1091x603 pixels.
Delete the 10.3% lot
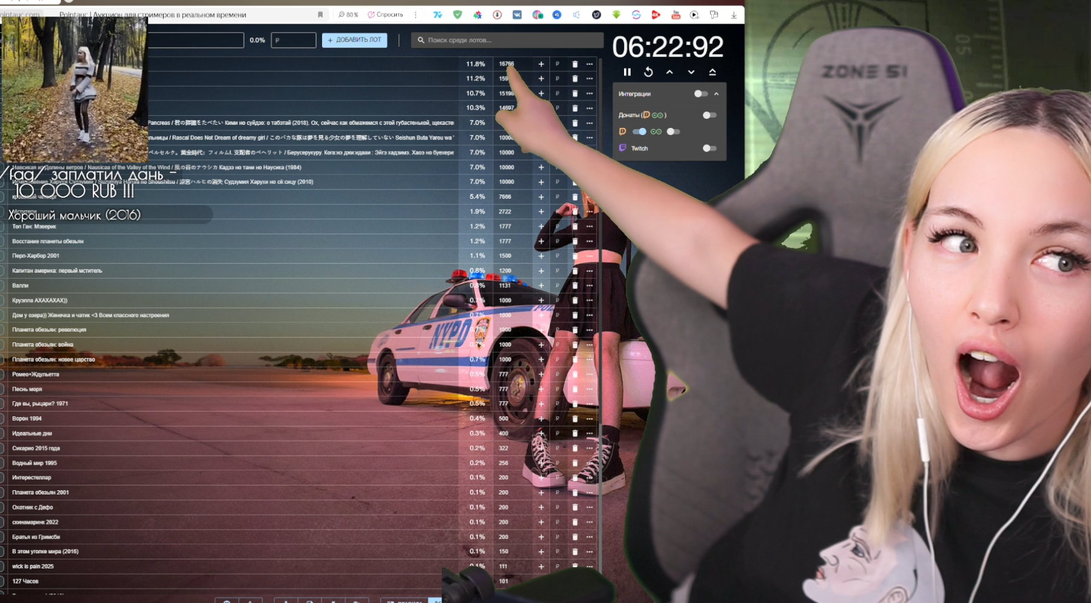point(575,108)
